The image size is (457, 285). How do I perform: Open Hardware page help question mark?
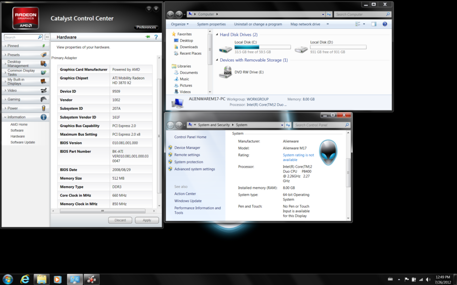(156, 37)
